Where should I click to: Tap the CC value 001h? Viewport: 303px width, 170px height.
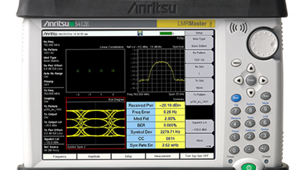click(x=170, y=138)
